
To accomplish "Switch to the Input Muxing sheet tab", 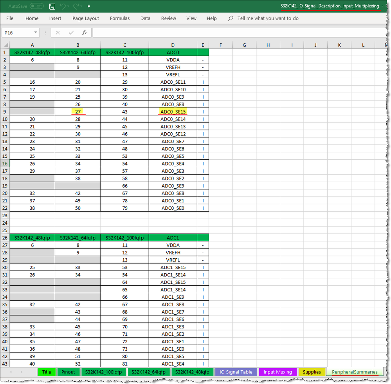I will 278,372.
